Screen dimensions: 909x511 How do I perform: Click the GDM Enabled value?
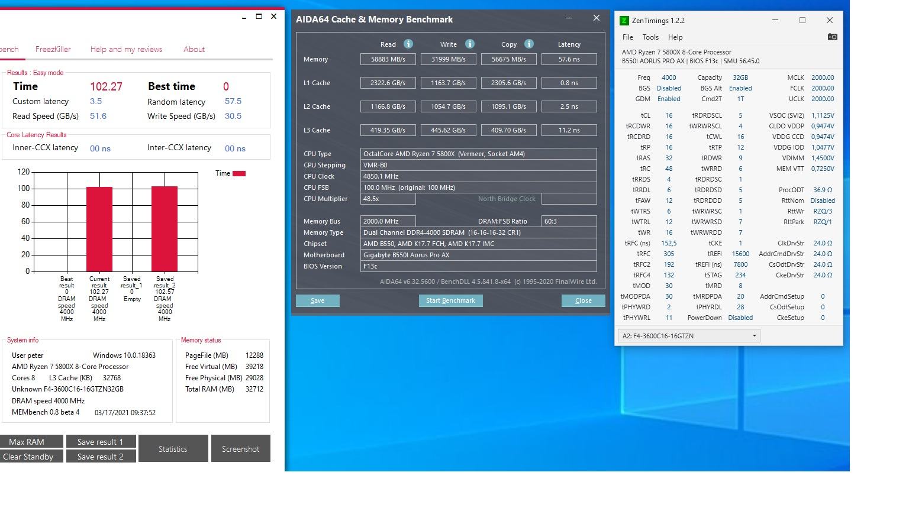tap(669, 99)
